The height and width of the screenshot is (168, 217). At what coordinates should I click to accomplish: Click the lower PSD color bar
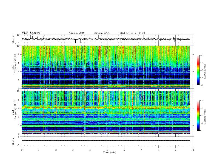click(198, 116)
